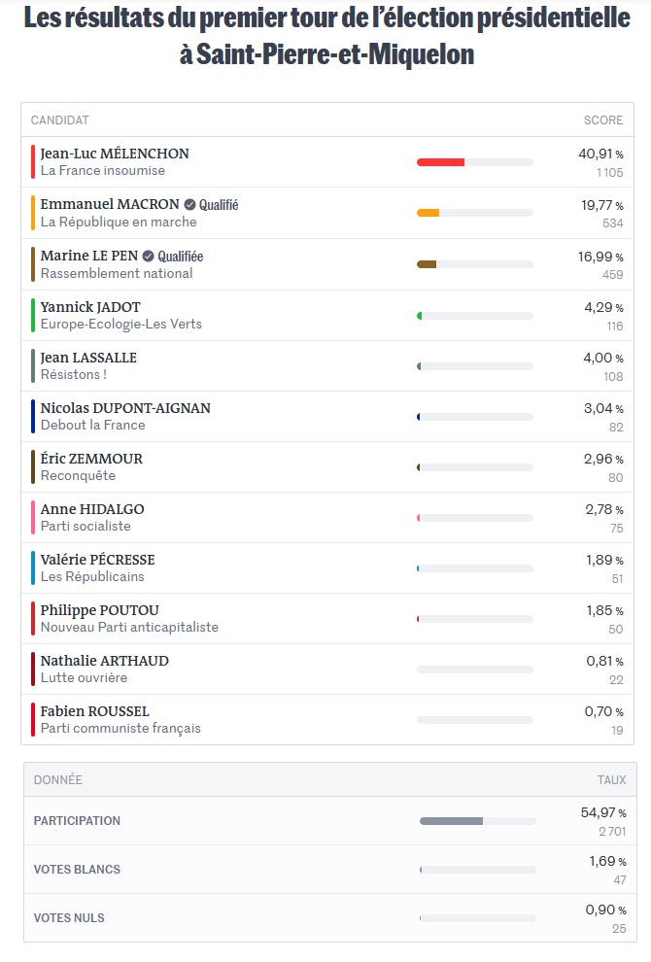Image resolution: width=651 pixels, height=962 pixels.
Task: Click Jean-Luc MÉLENCHON's red party color bar
Action: coord(33,161)
